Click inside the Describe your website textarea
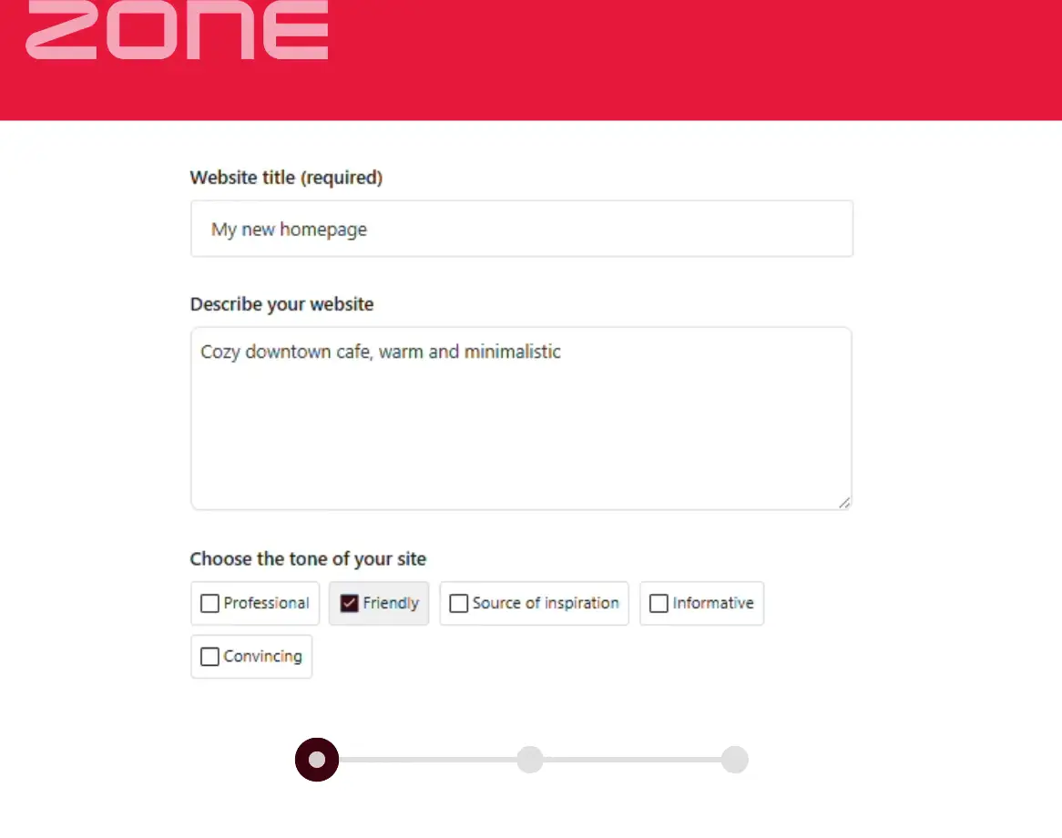The image size is (1062, 838). [521, 418]
